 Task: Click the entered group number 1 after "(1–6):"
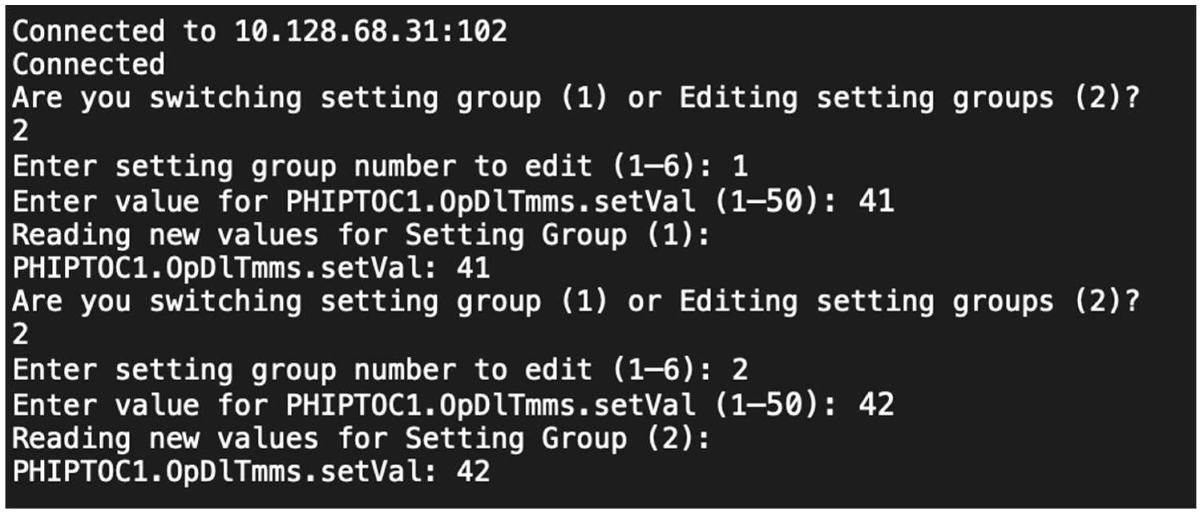tap(740, 167)
